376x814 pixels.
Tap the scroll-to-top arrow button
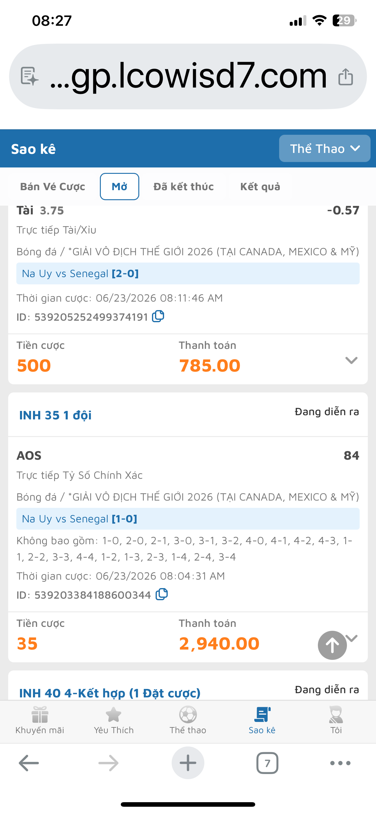pyautogui.click(x=332, y=645)
